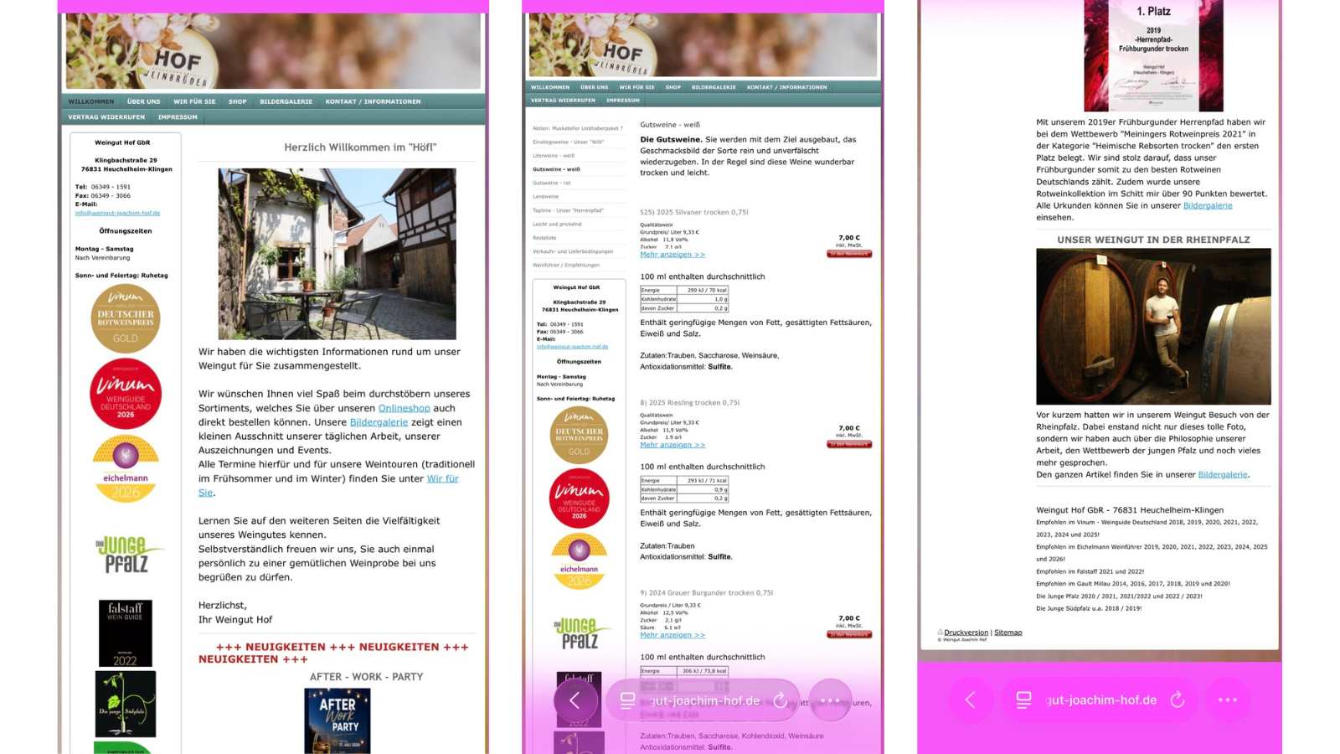Open IMPRESSUM in the middle screenshot menu
Image resolution: width=1340 pixels, height=754 pixels.
click(623, 101)
